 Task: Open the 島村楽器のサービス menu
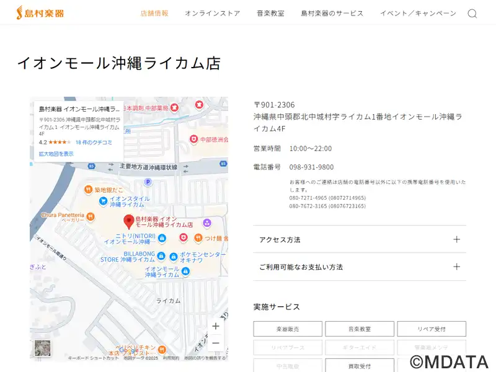pyautogui.click(x=332, y=13)
